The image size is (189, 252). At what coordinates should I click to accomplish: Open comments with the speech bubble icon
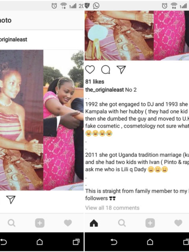coord(106,70)
